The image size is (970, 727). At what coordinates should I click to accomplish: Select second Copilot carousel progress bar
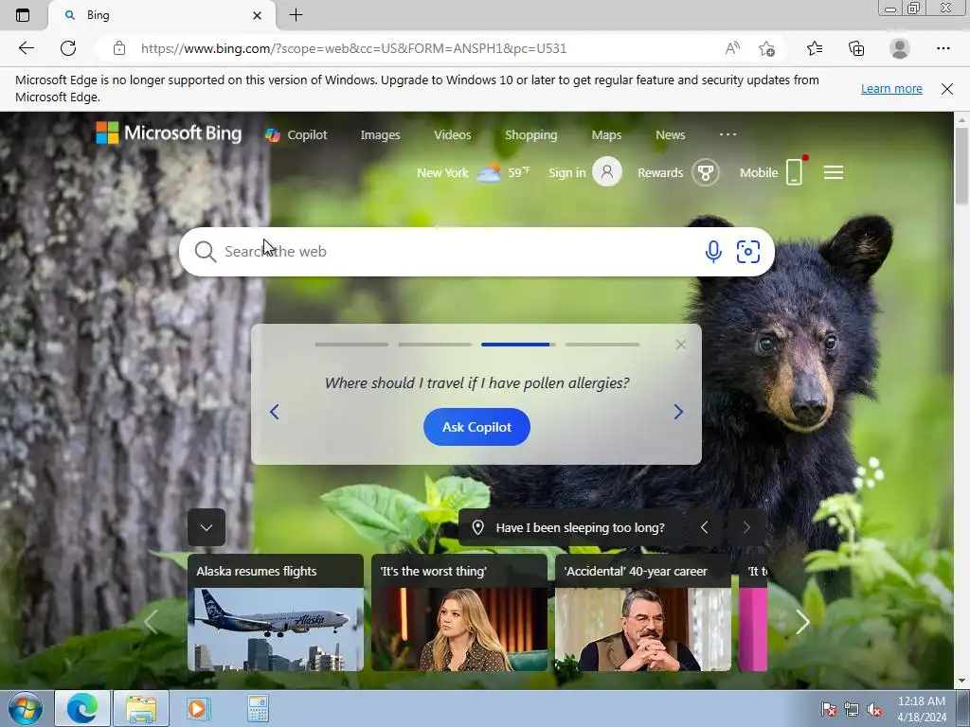[435, 345]
